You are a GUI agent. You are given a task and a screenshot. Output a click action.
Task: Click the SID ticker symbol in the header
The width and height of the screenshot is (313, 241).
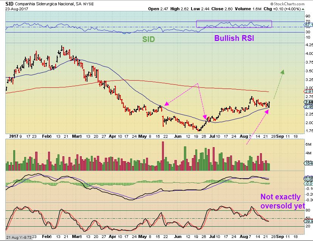point(9,3)
